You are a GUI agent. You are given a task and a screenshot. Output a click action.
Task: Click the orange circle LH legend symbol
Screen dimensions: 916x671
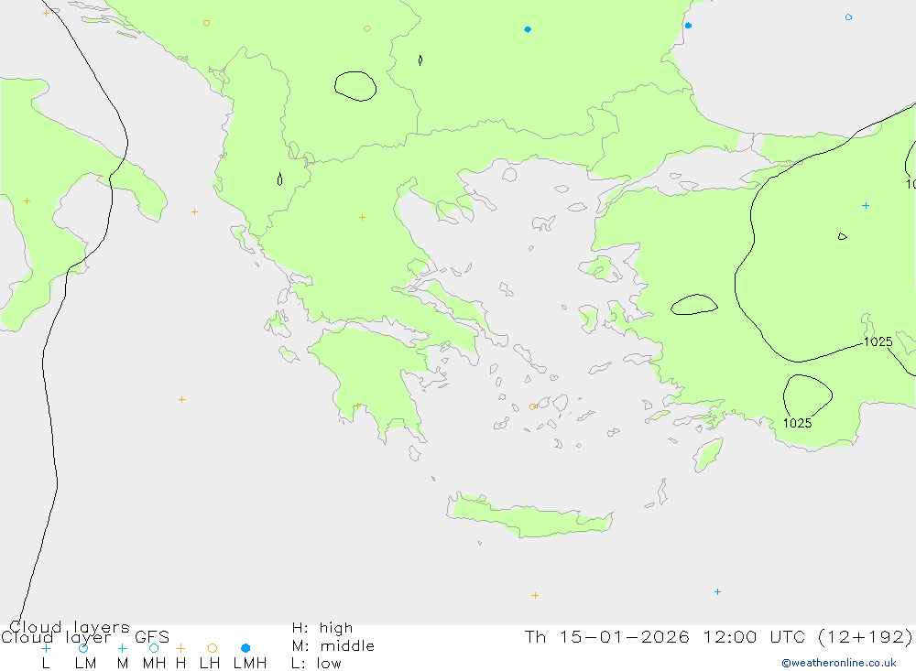tap(213, 648)
